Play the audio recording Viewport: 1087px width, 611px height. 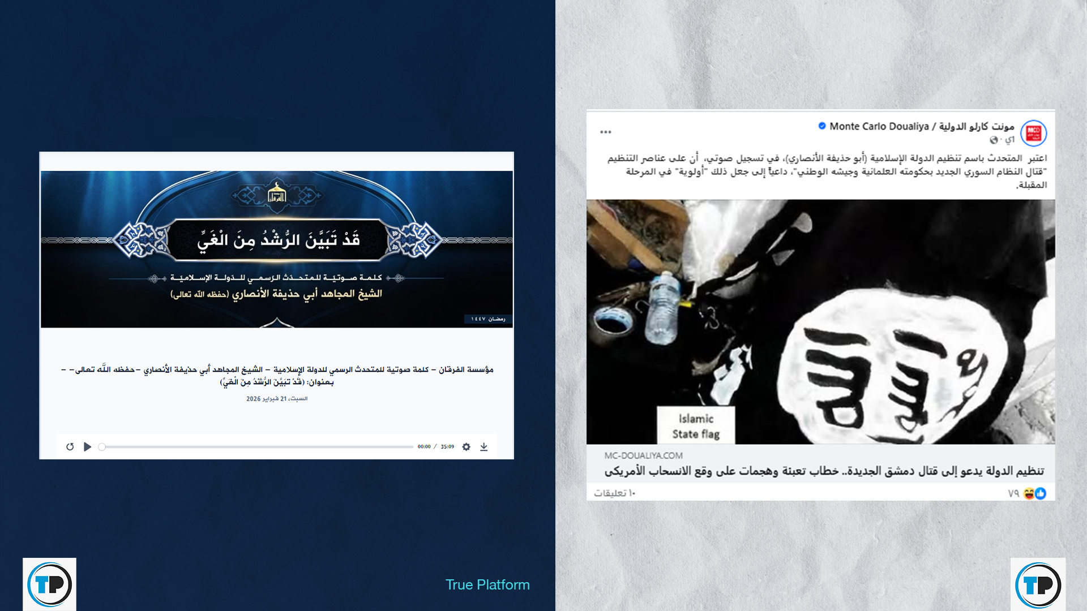(x=87, y=447)
